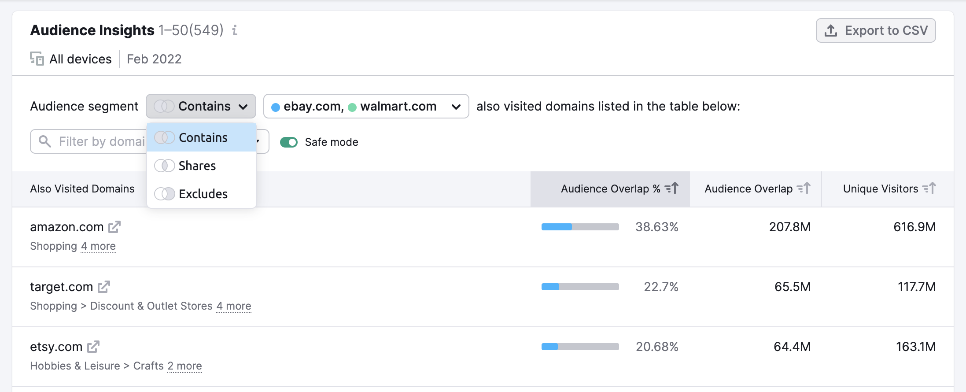Expand '4 more' categories under amazon.com
The width and height of the screenshot is (966, 392).
click(98, 246)
